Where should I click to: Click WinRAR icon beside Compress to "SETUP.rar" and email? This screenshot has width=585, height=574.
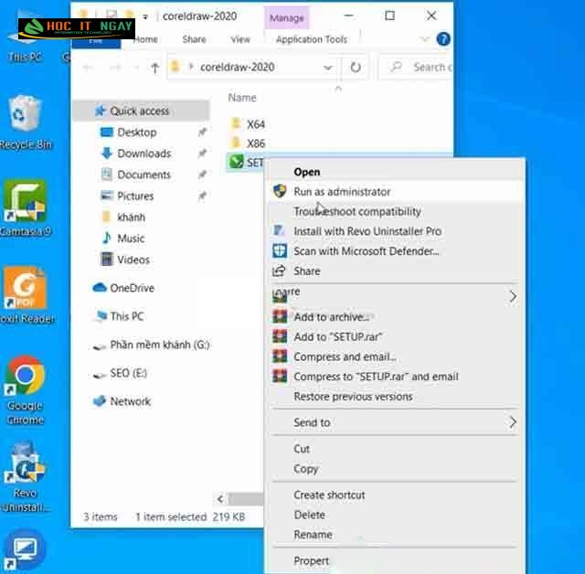click(x=280, y=377)
